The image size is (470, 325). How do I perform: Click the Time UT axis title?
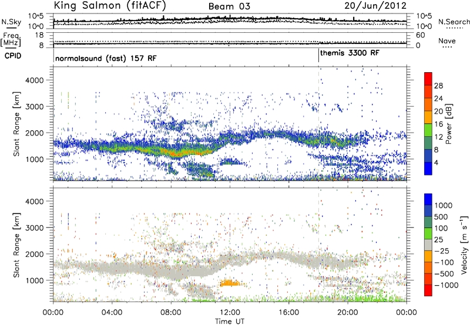point(230,321)
